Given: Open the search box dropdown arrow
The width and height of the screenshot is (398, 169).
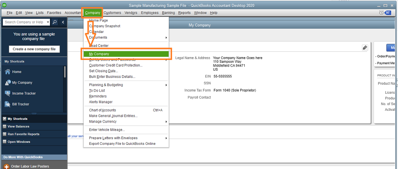Looking at the screenshot, I should (48, 22).
